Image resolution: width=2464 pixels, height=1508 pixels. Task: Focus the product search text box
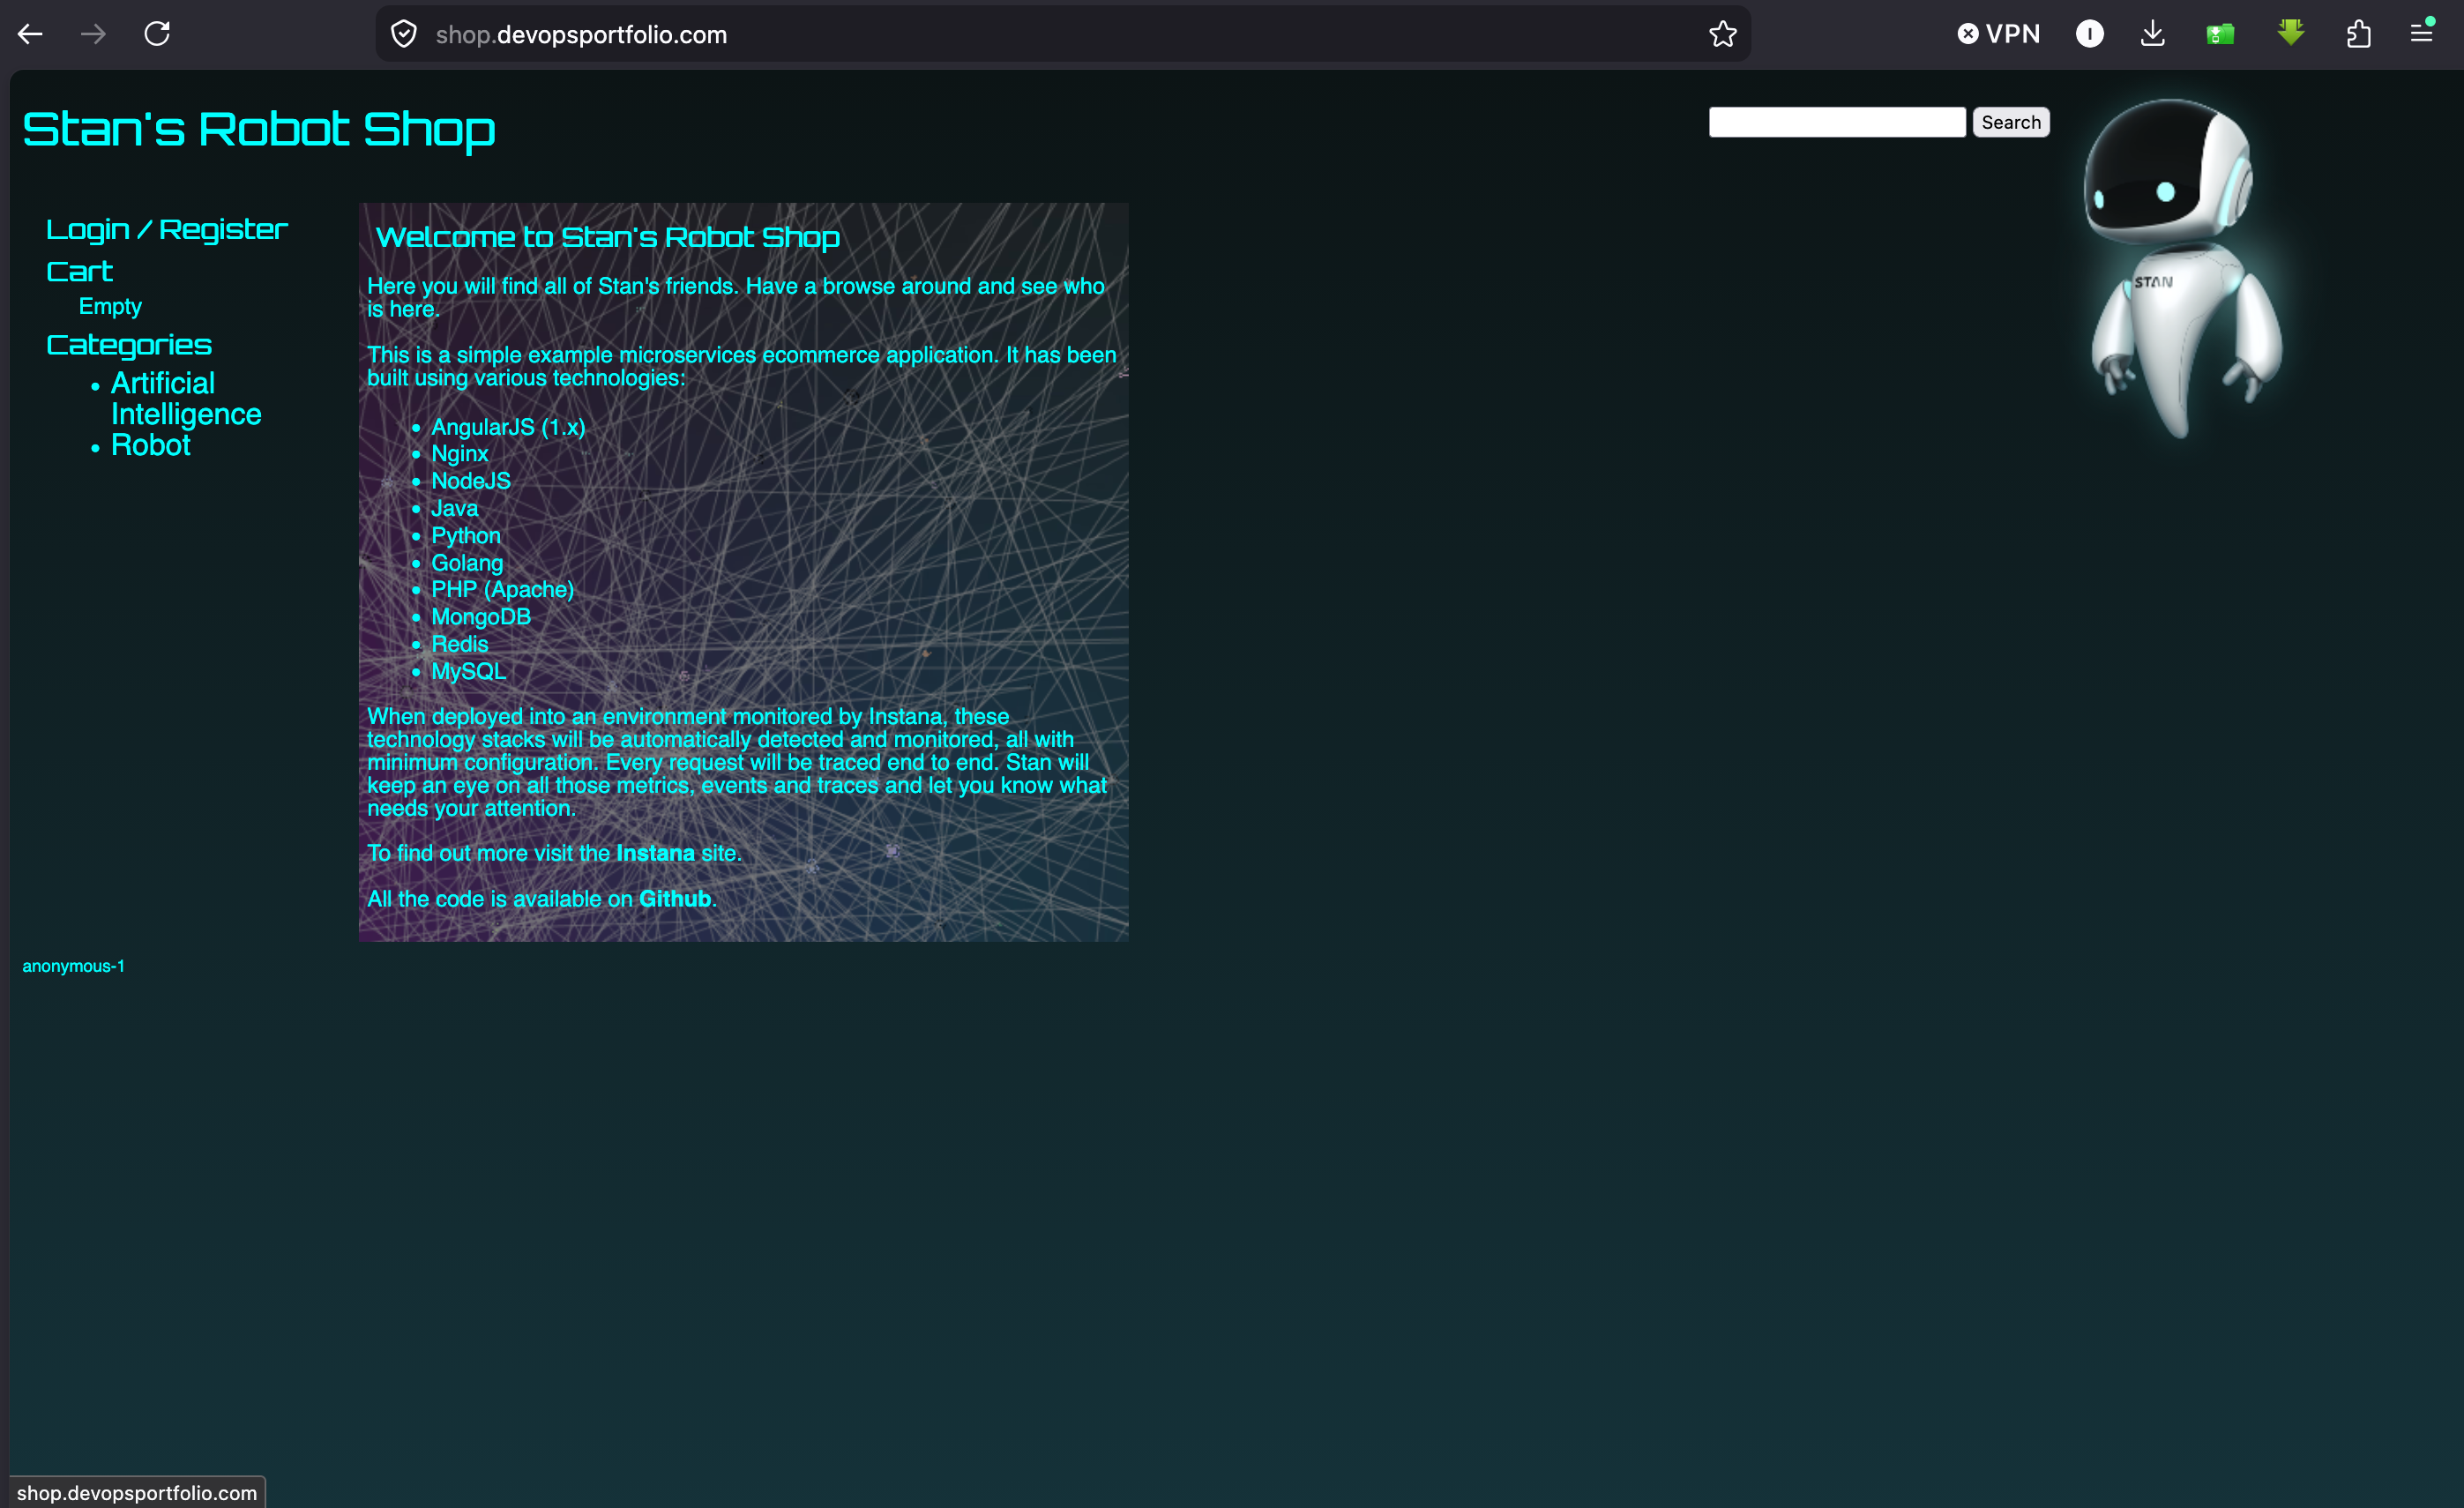point(1837,122)
